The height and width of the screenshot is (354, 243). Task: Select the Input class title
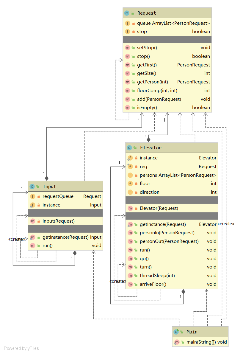[x=49, y=187]
